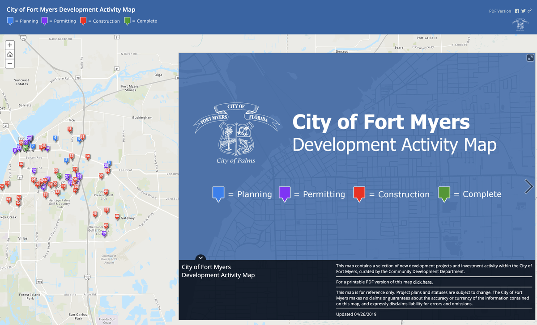
Task: Select red construction marker number 64
Action: pyautogui.click(x=33, y=180)
